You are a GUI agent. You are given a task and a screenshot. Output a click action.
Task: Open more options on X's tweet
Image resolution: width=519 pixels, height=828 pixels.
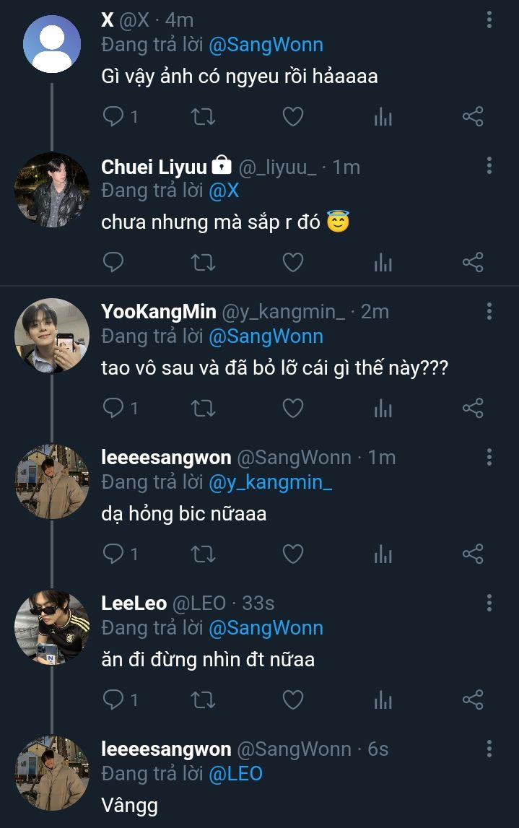[x=489, y=20]
